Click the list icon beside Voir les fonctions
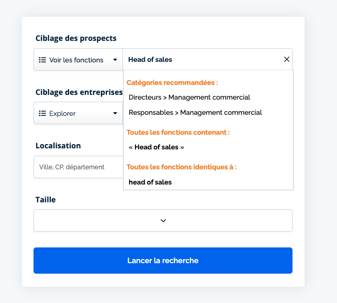 [42, 60]
